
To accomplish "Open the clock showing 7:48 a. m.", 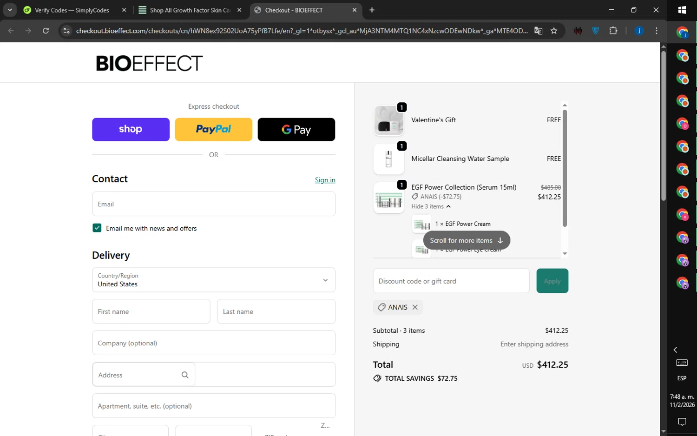I will [x=682, y=401].
